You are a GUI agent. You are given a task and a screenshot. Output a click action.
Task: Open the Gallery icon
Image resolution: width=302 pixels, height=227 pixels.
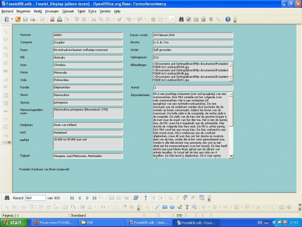point(196,19)
